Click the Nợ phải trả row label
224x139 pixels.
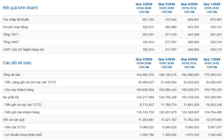[11, 97]
